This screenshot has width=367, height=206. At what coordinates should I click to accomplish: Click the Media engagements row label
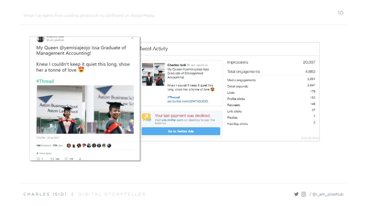[241, 80]
